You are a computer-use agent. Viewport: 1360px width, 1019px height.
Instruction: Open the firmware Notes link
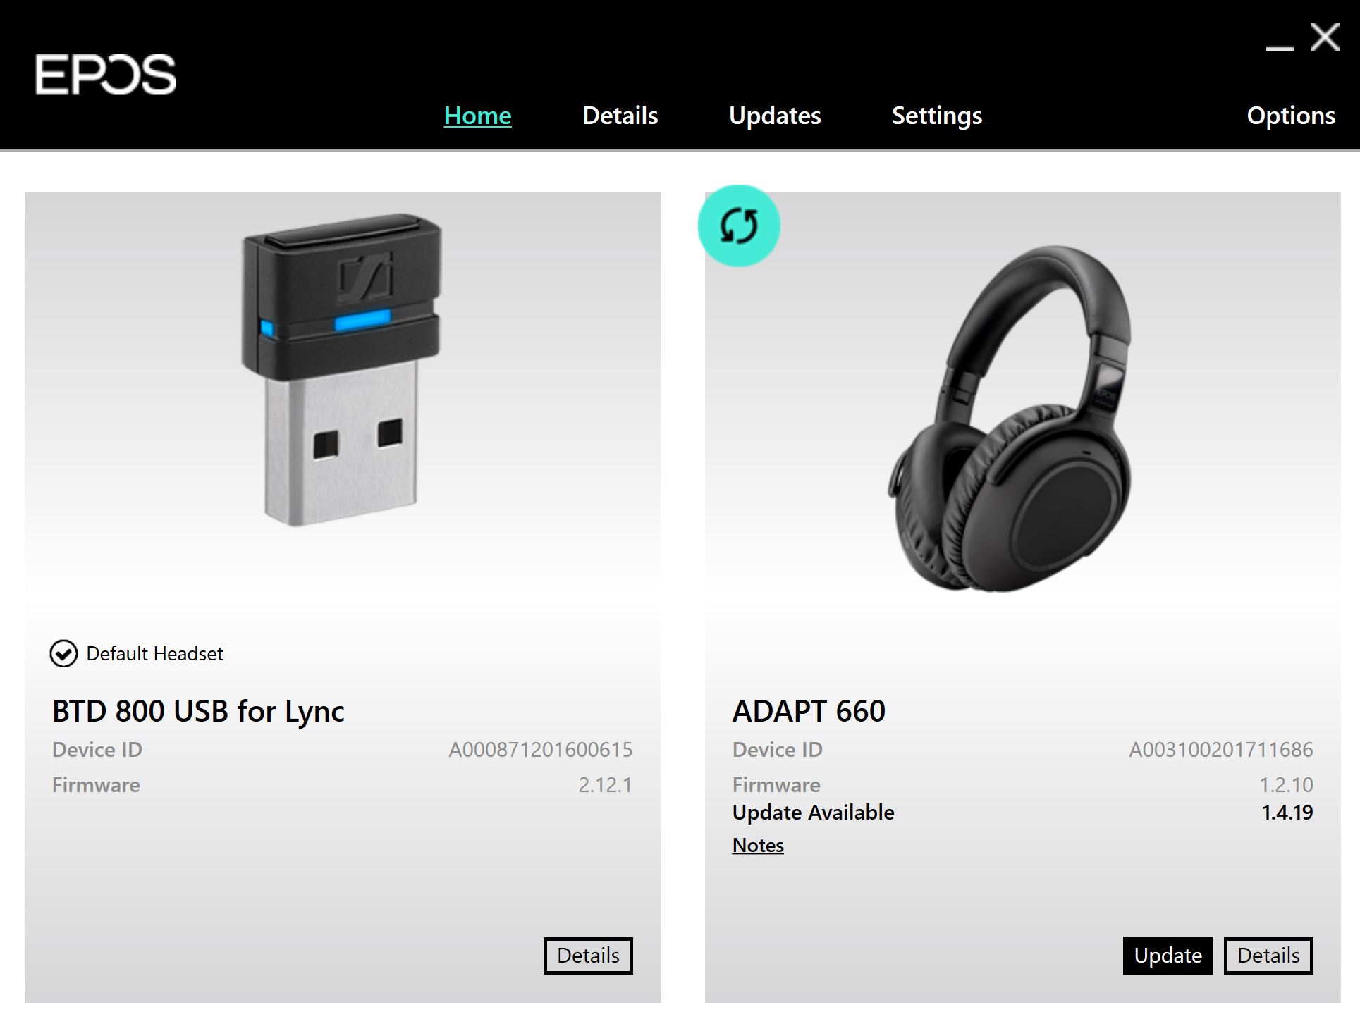click(758, 845)
